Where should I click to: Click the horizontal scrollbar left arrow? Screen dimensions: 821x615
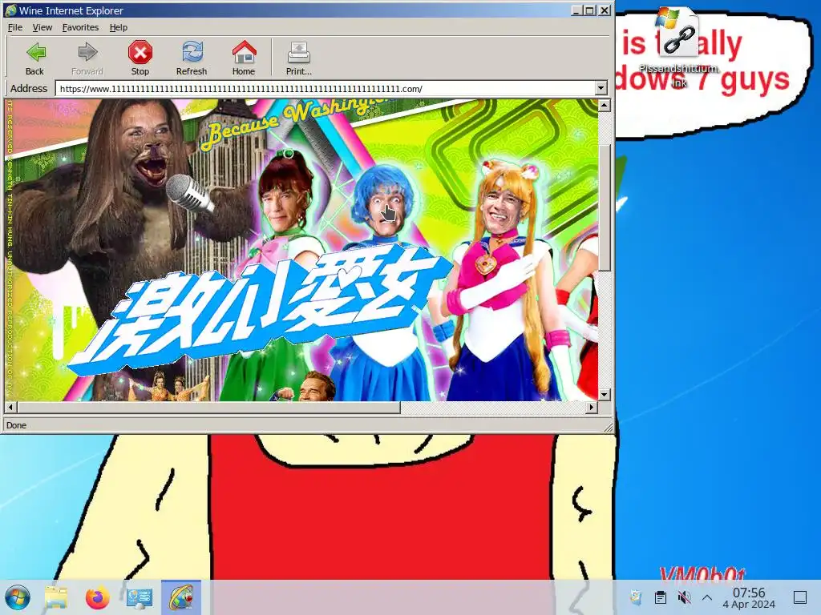click(10, 407)
